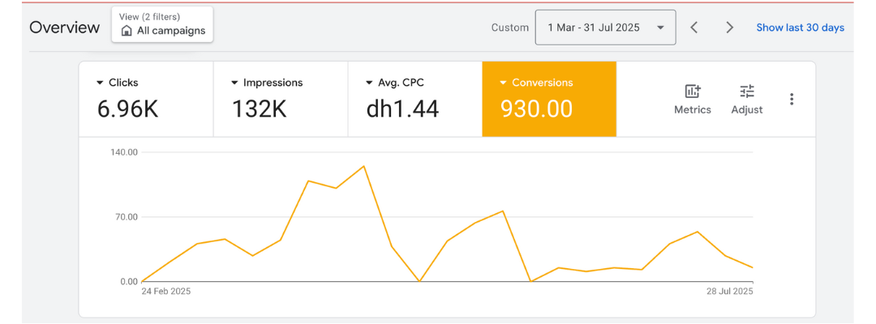Select the 6.96K Clicks value
Screen dimensions: 876x324
127,109
